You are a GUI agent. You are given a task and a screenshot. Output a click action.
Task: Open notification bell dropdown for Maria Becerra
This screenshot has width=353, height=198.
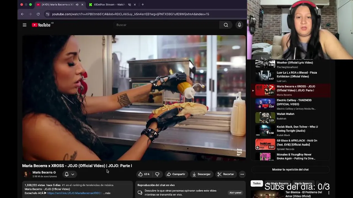pos(69,174)
